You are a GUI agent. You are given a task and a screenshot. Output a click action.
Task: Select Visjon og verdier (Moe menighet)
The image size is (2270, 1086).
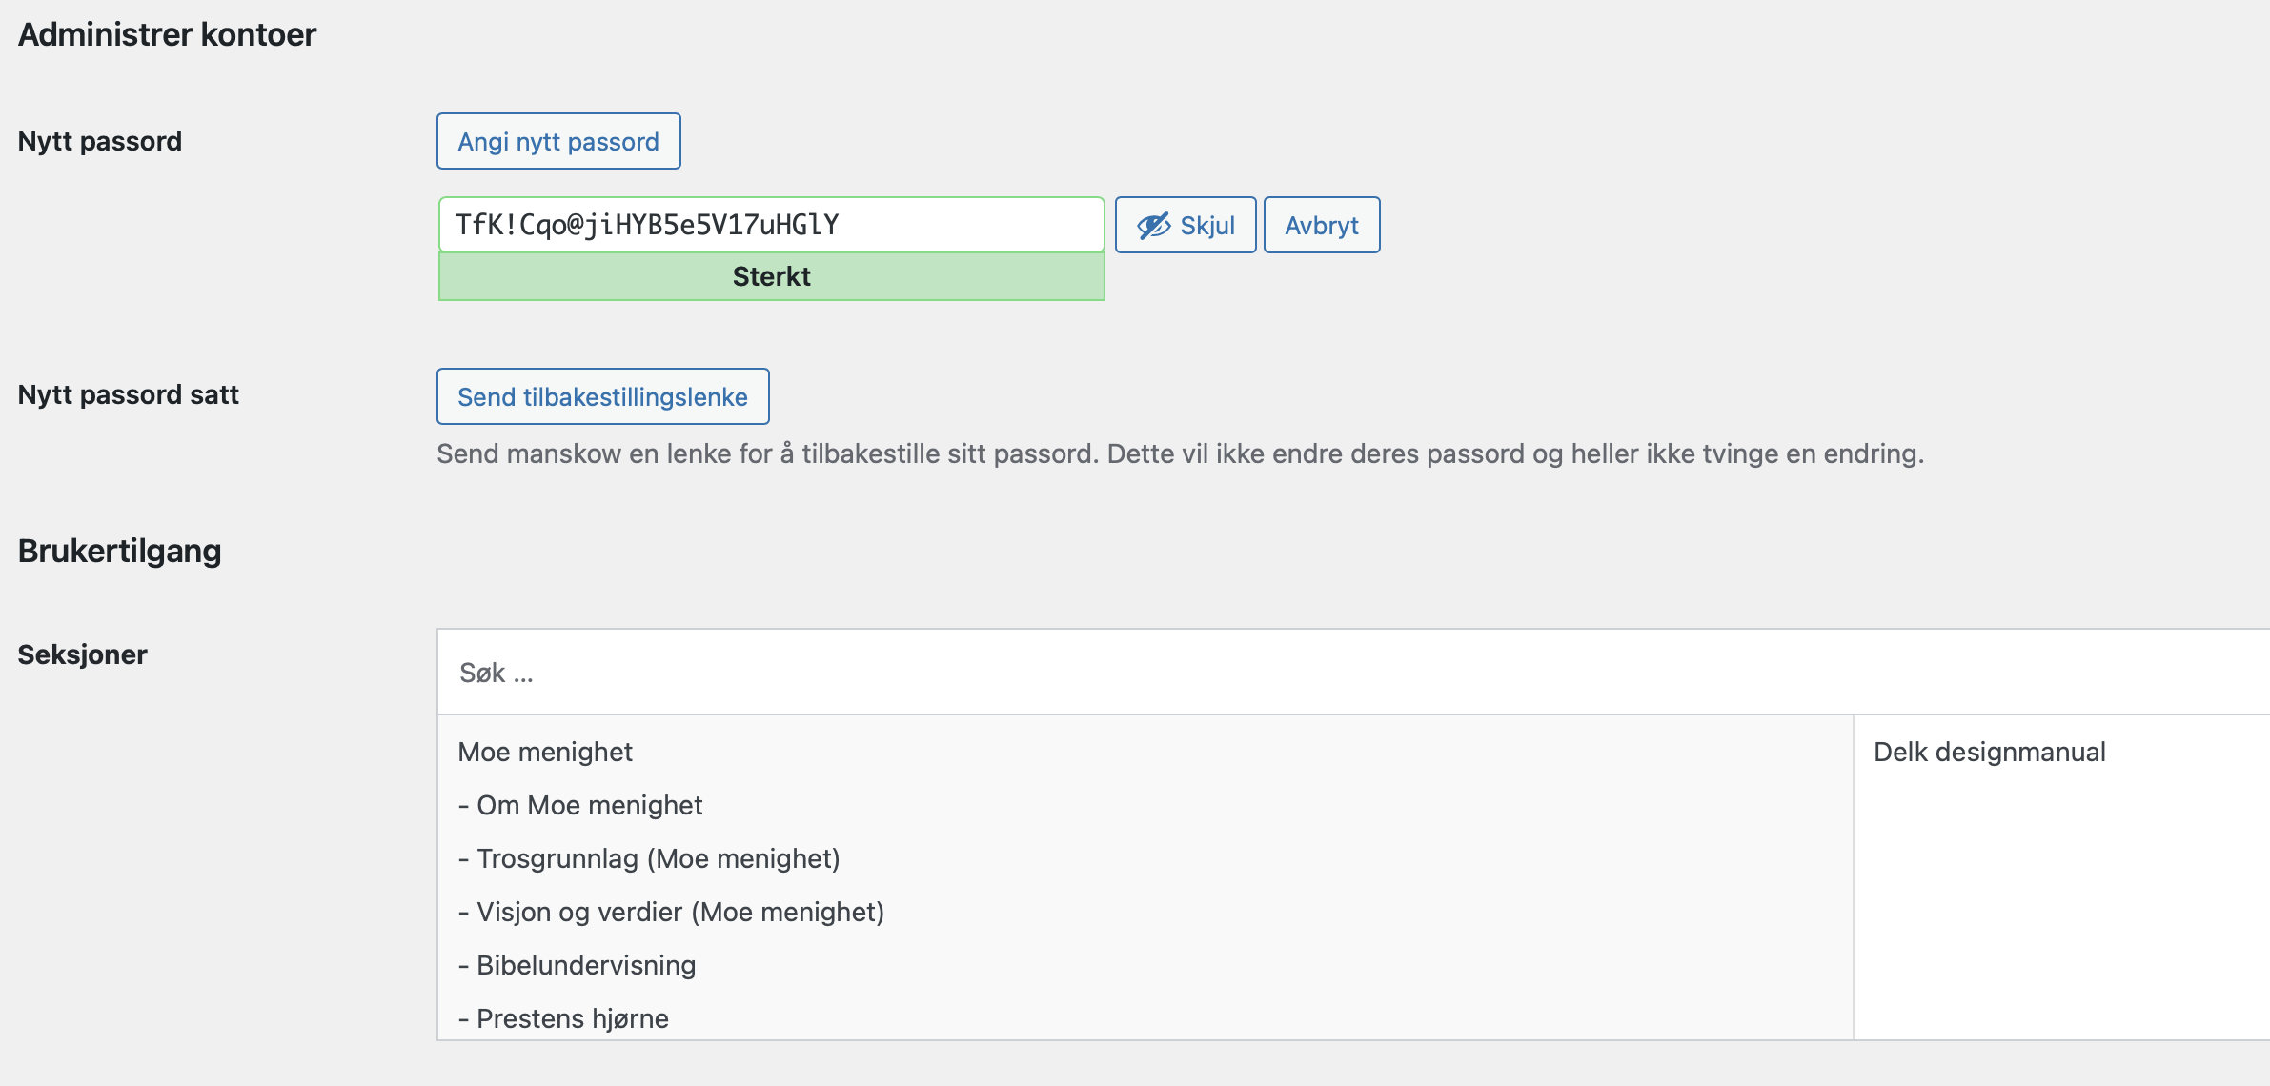click(671, 912)
